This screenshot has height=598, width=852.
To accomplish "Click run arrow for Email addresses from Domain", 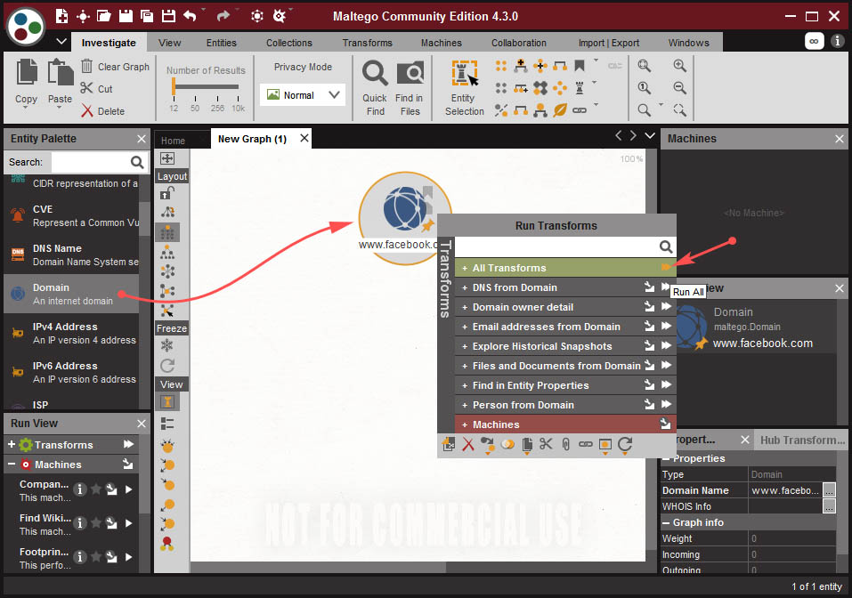I will [666, 326].
